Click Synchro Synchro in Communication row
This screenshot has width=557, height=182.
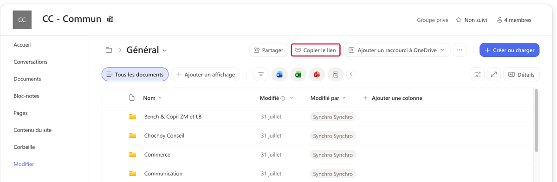coord(333,174)
